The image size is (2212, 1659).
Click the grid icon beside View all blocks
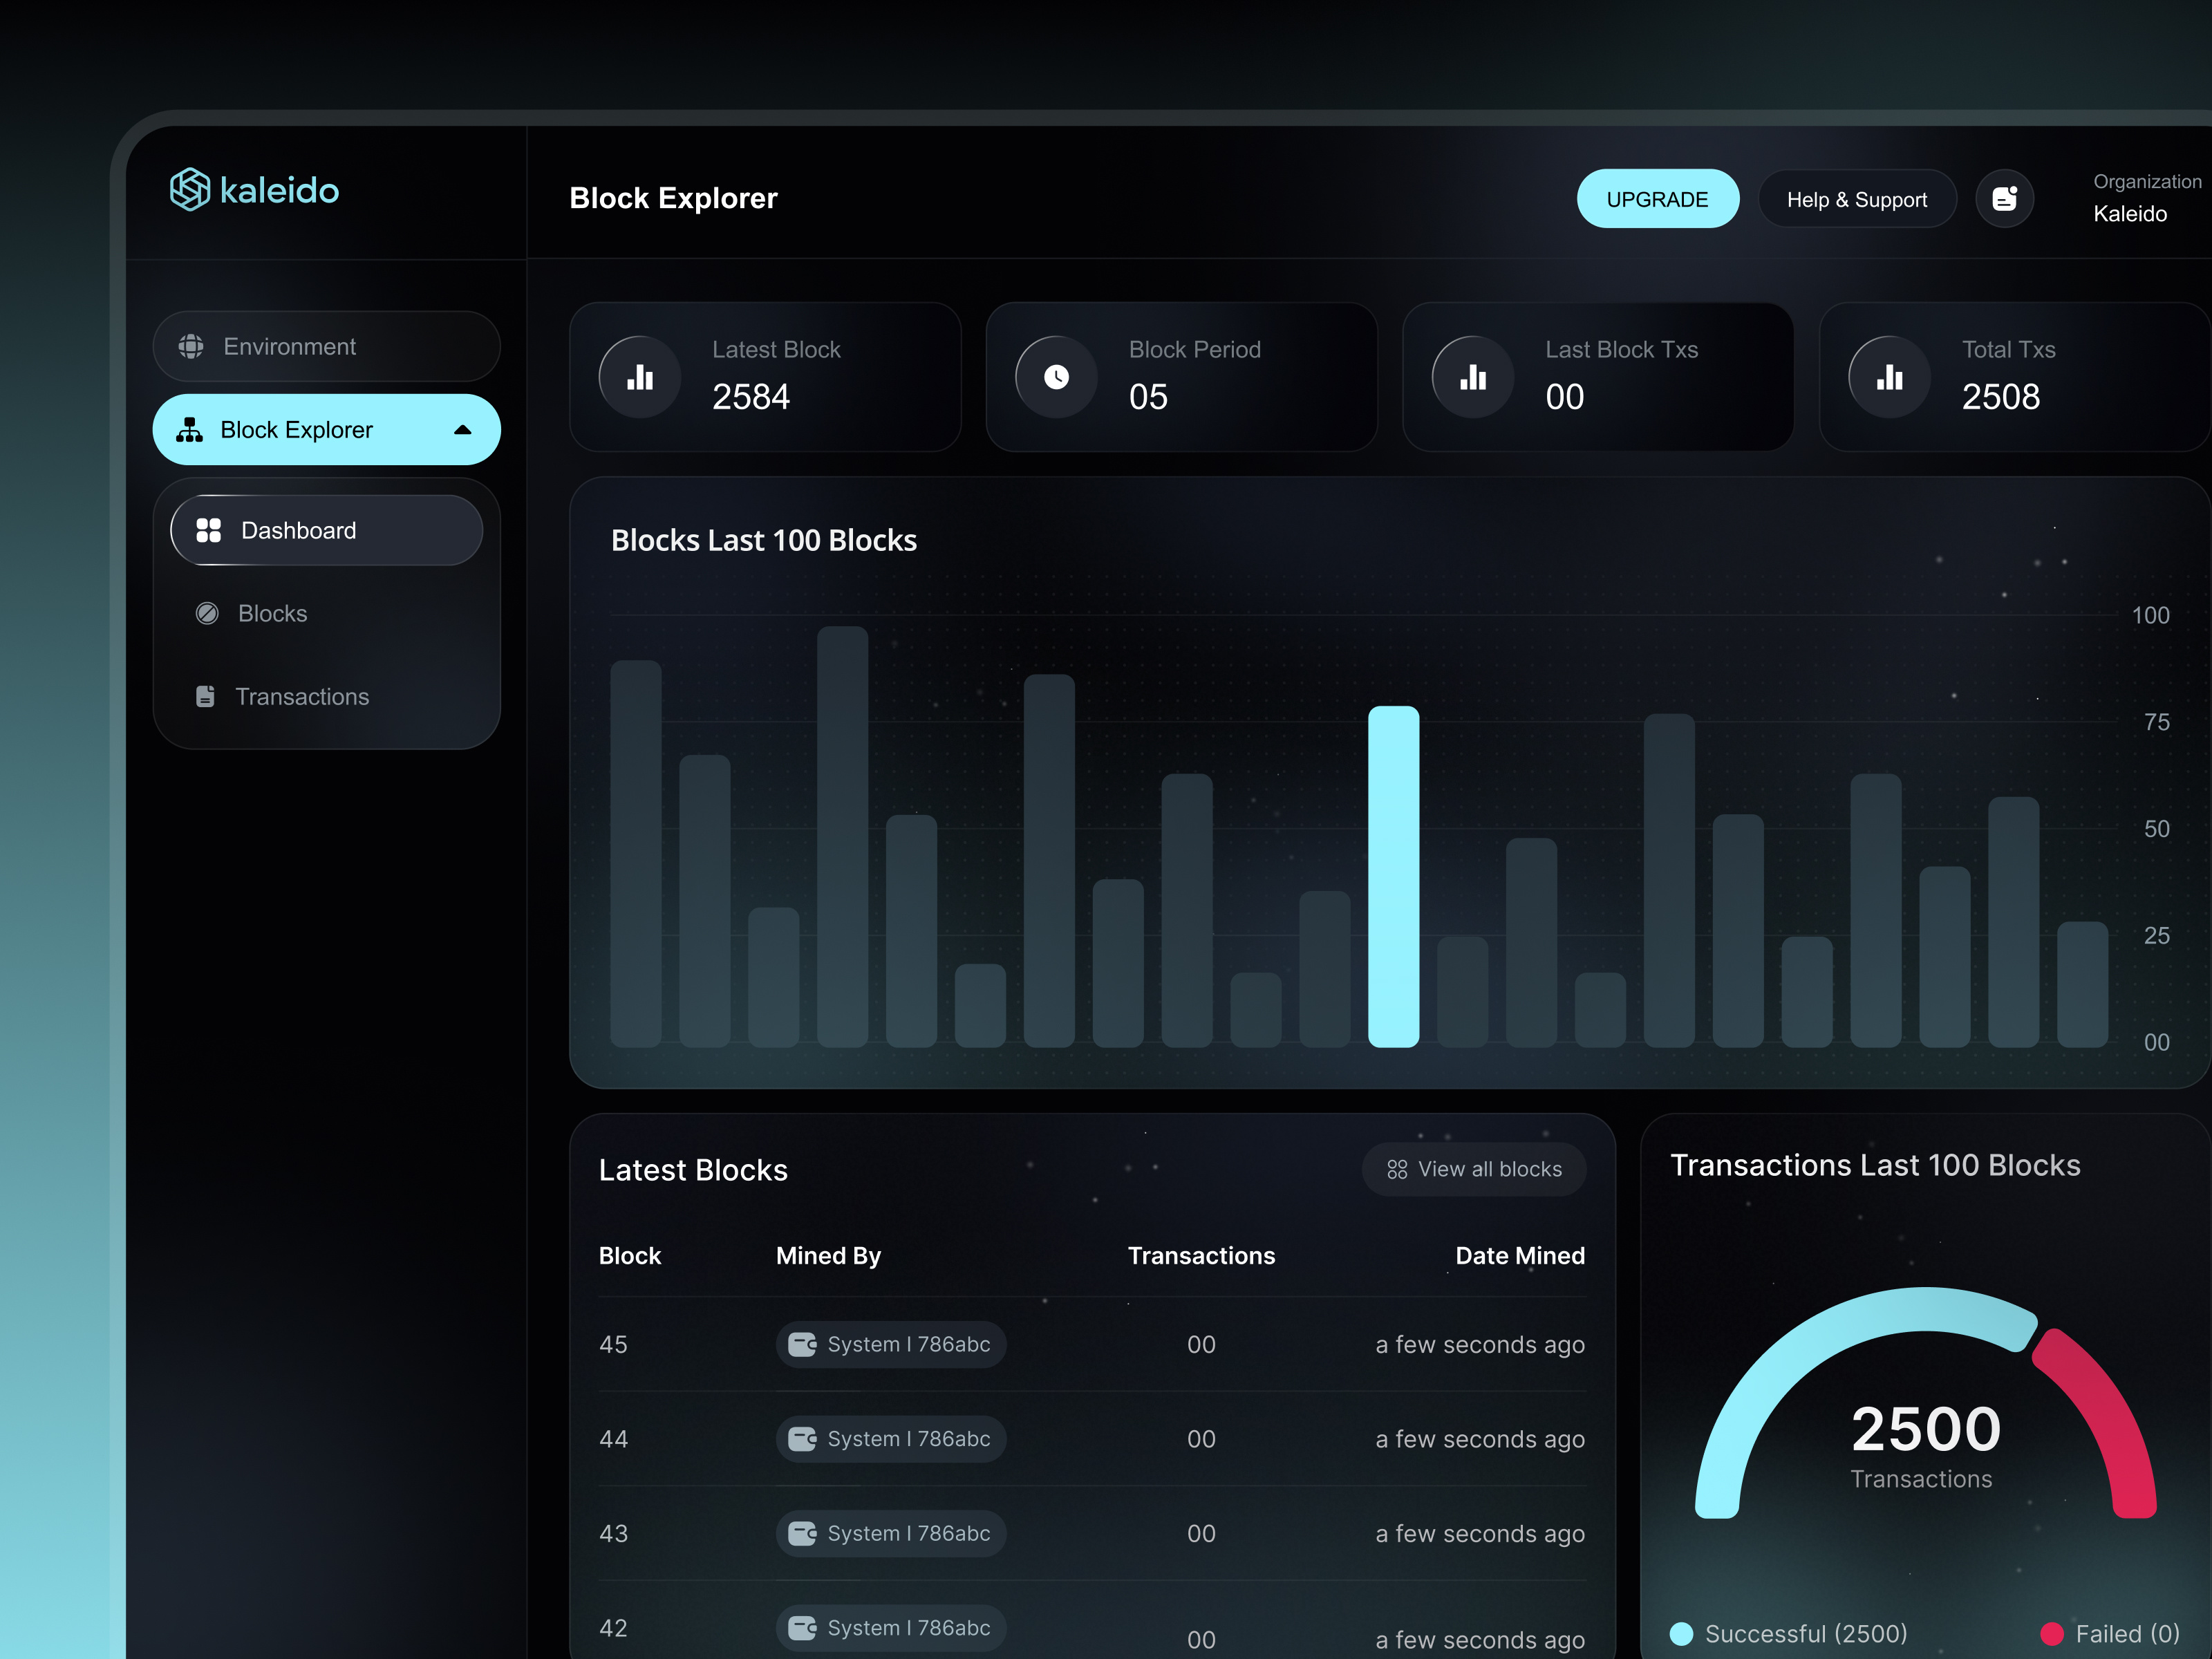click(x=1397, y=1169)
